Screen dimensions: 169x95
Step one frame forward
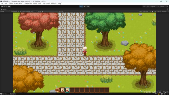(88, 7)
